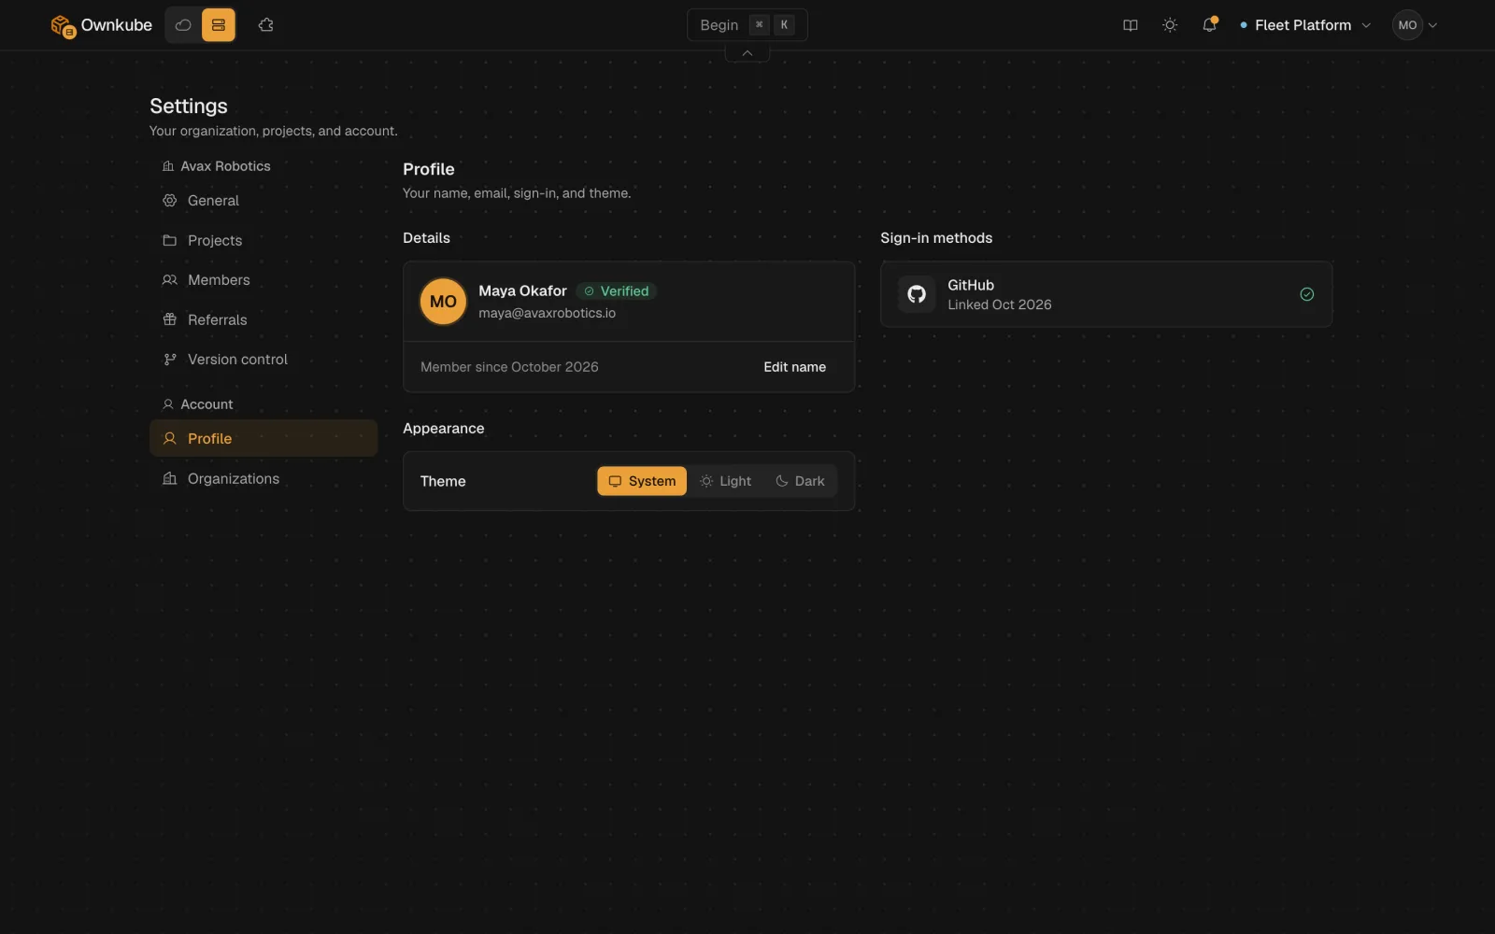The image size is (1495, 934).
Task: Open General settings
Action: [263, 201]
